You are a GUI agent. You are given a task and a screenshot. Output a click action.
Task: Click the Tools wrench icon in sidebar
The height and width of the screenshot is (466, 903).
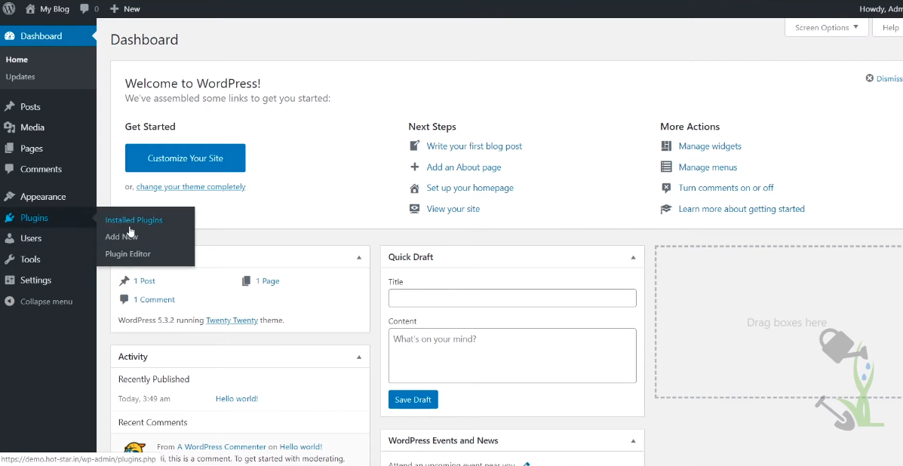(9, 259)
